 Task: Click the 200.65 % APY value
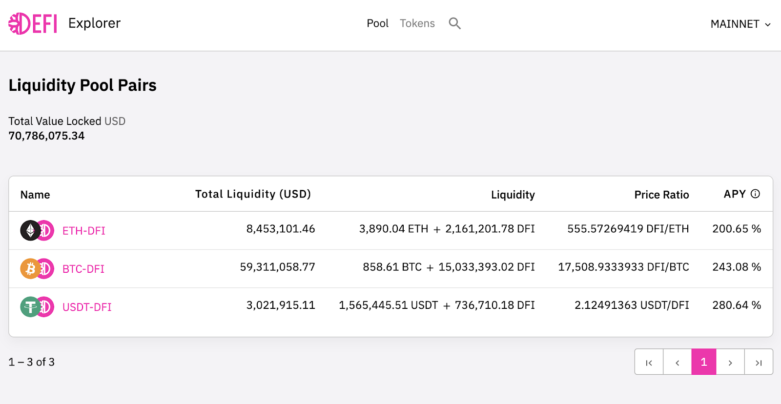click(x=737, y=229)
